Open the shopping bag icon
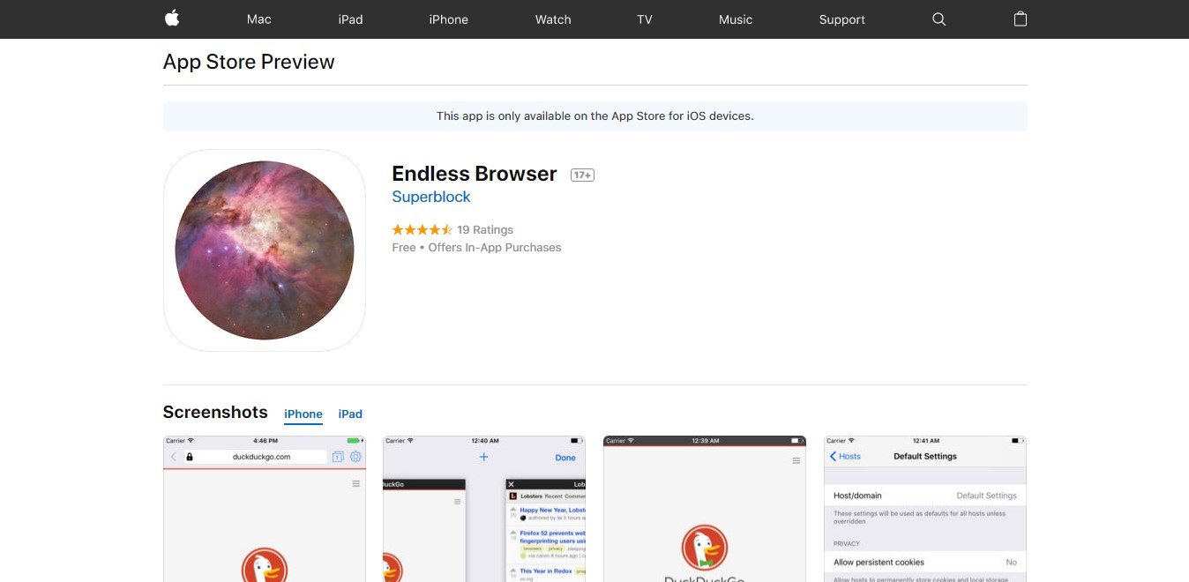 pyautogui.click(x=1021, y=19)
